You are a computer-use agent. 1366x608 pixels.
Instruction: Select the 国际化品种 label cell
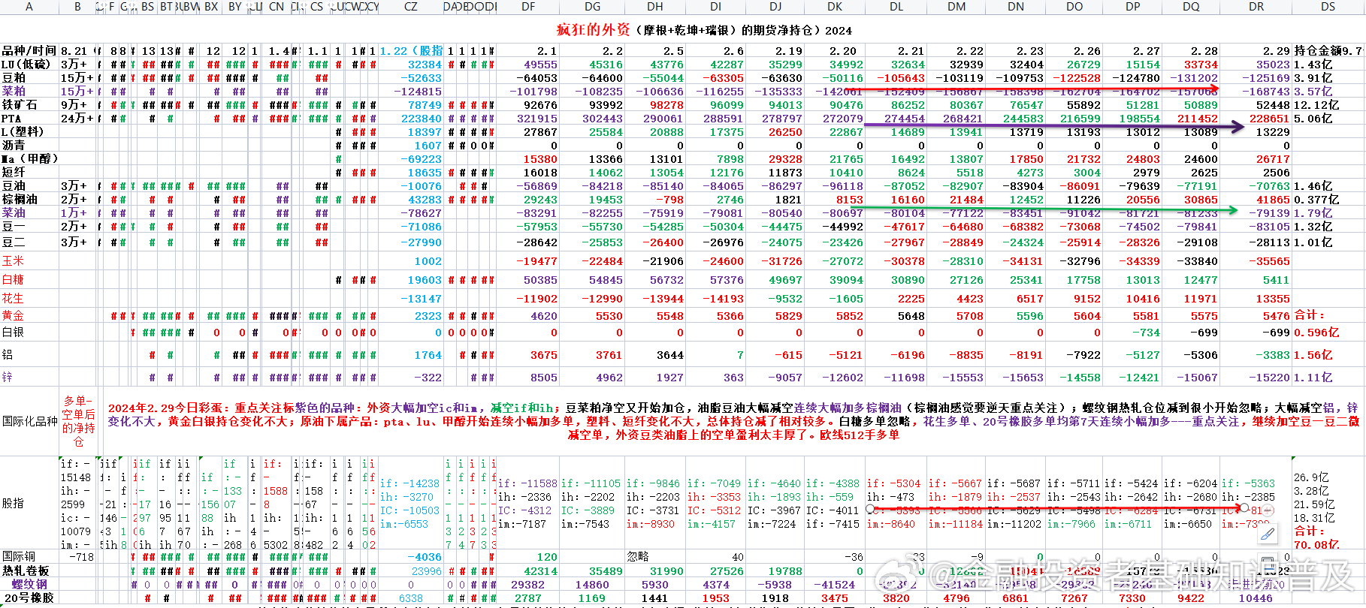click(x=29, y=421)
